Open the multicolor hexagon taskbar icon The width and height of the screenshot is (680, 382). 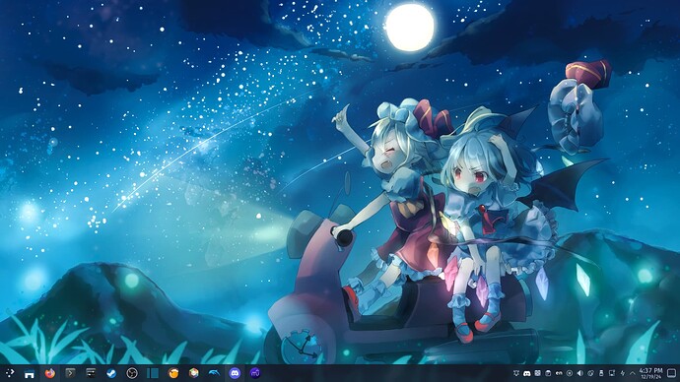coord(193,373)
